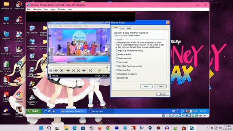The image size is (233, 131).
Task: Open Google Chrome desktop shortcut
Action: 19,97
